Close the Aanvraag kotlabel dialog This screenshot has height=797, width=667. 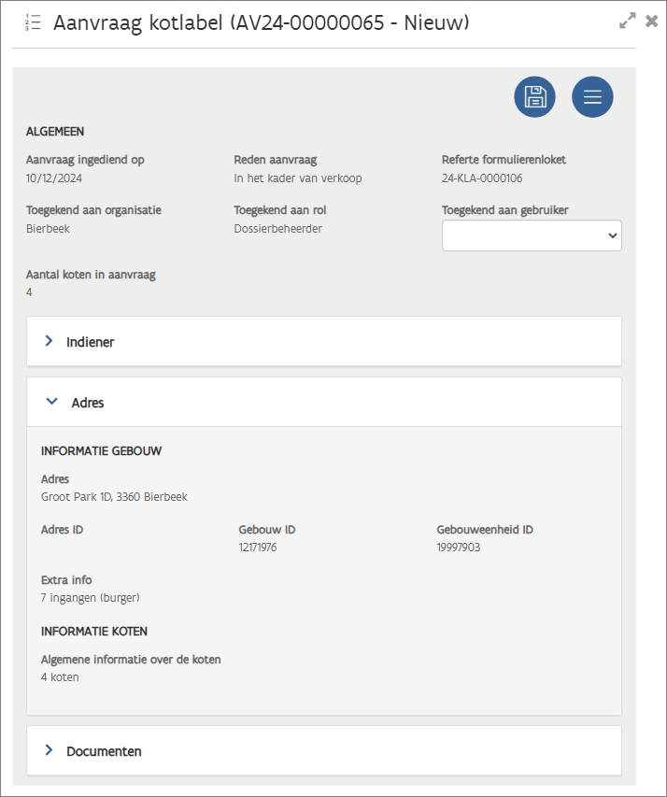coord(652,21)
